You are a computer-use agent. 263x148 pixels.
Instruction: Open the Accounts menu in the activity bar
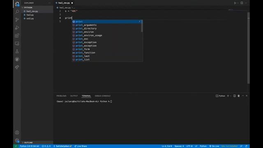[17, 132]
